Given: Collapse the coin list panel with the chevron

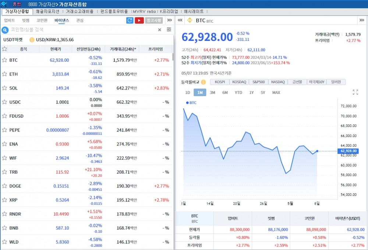Looking at the screenshot, I should pos(180,21).
